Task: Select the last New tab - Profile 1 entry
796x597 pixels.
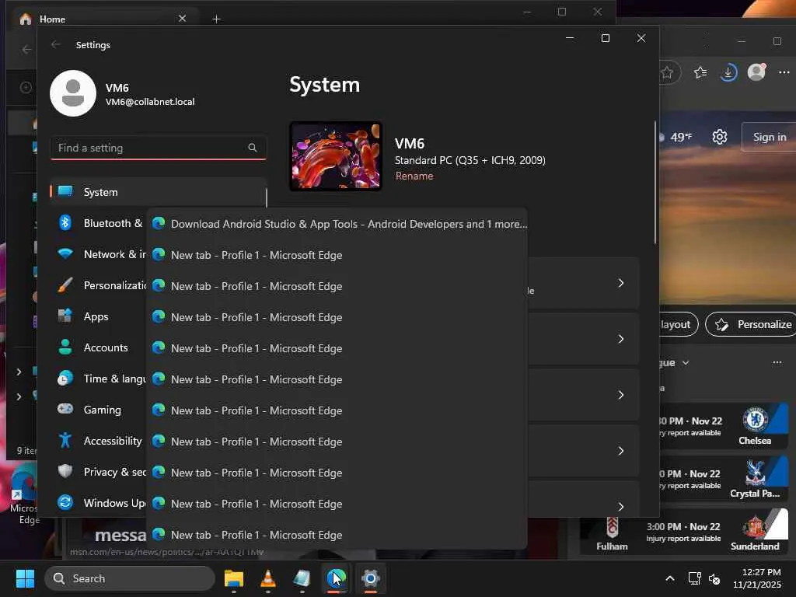Action: pyautogui.click(x=337, y=535)
